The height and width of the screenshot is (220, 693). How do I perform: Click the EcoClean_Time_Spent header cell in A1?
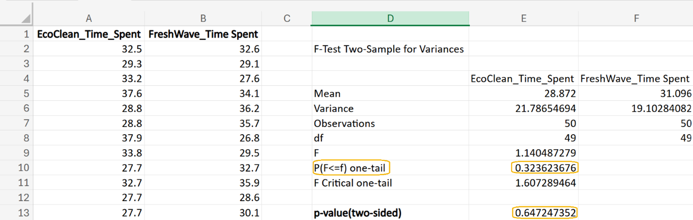[x=89, y=34]
